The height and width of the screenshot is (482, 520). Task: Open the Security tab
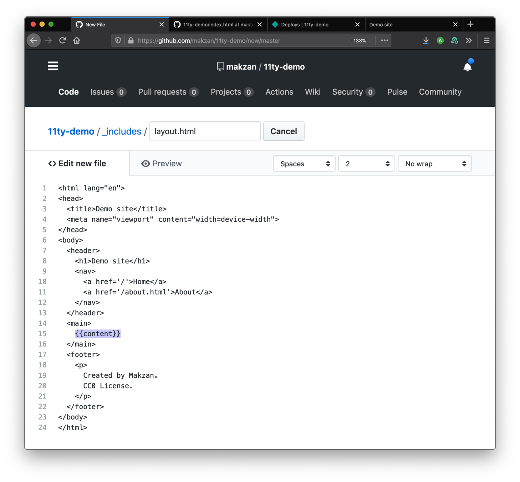[353, 92]
